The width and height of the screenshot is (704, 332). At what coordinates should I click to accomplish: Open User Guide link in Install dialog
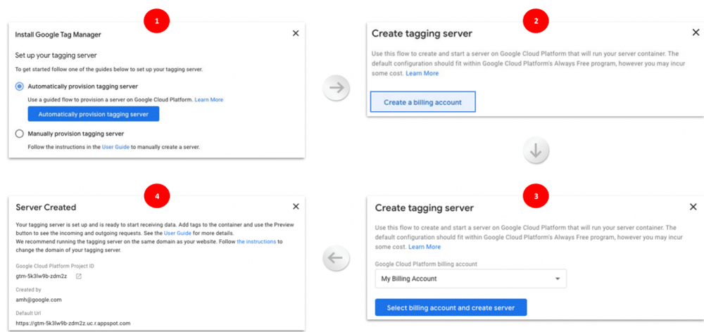[116, 147]
